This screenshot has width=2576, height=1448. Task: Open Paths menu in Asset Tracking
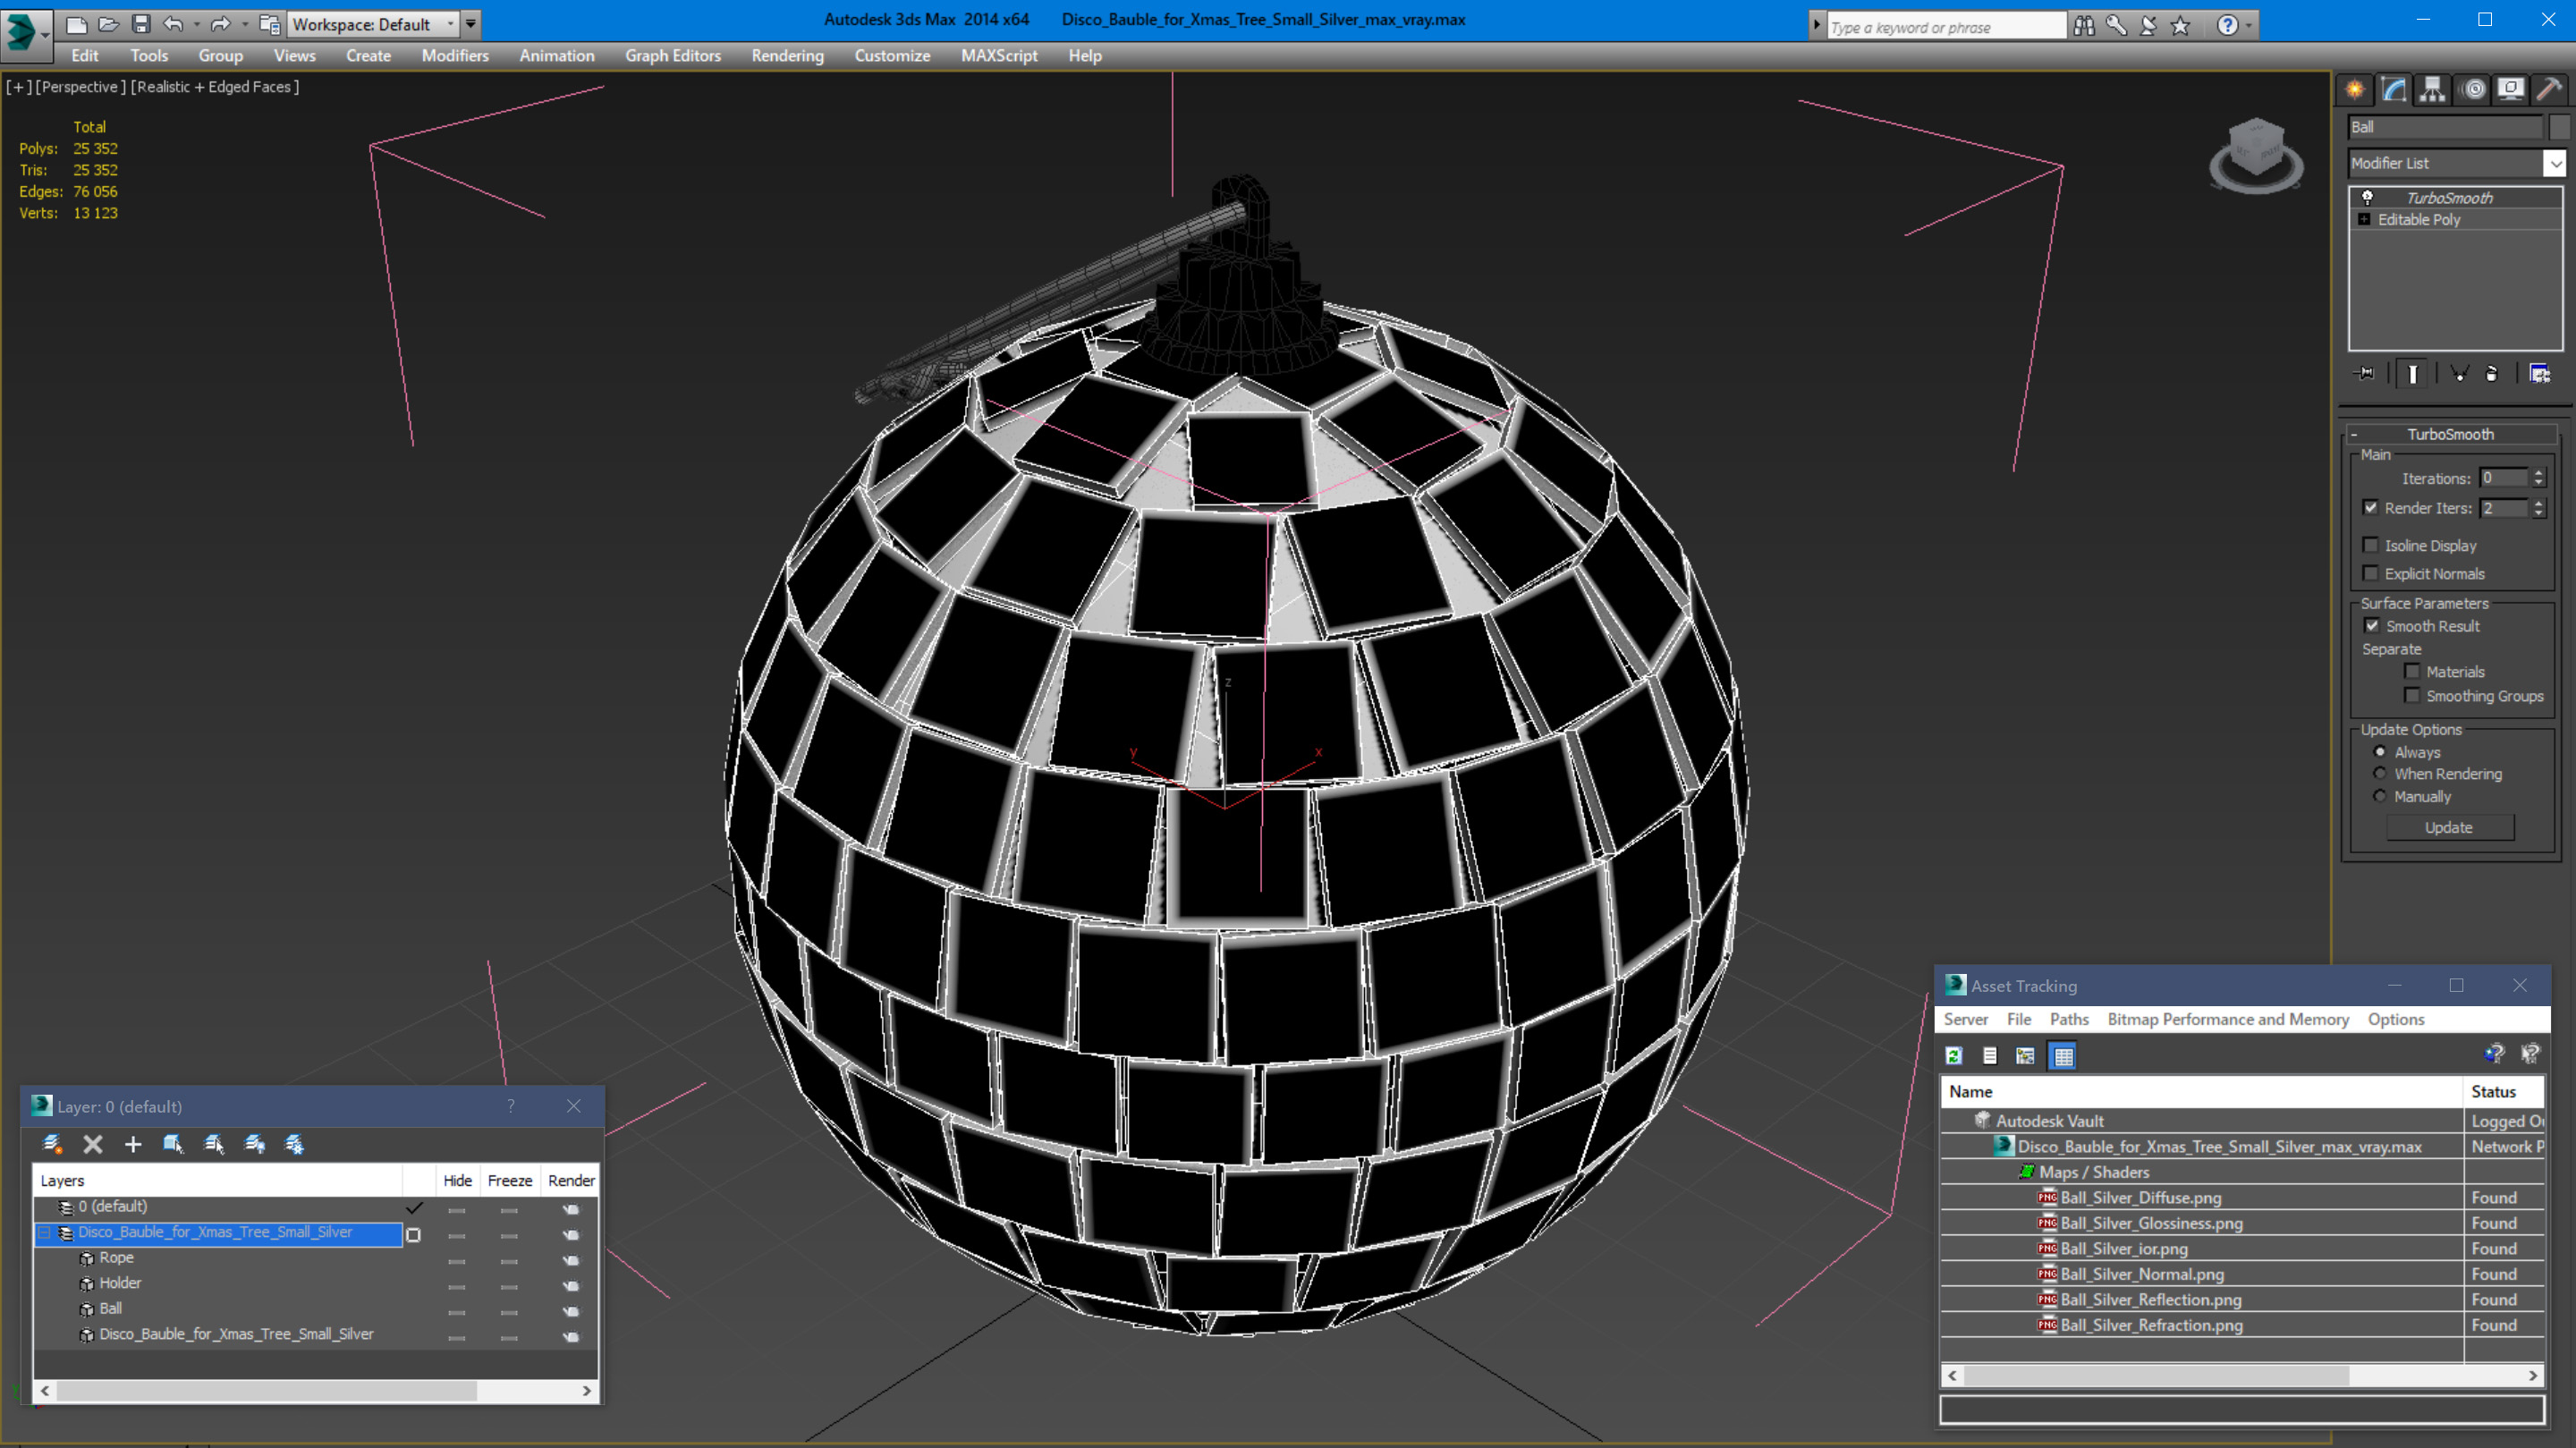pyautogui.click(x=2069, y=1019)
